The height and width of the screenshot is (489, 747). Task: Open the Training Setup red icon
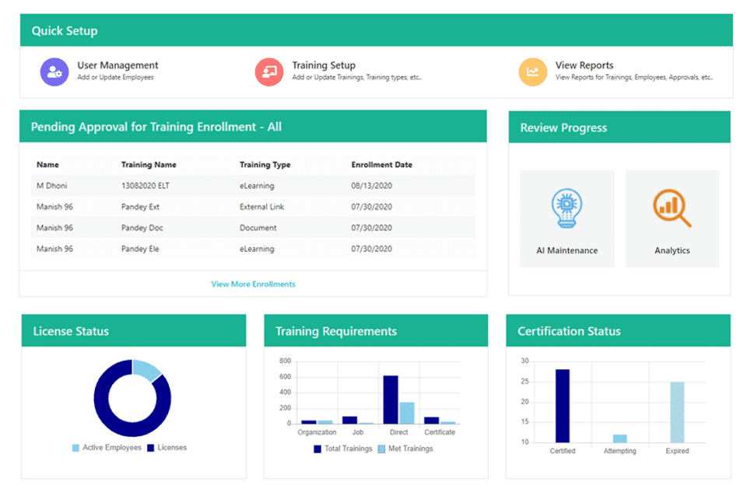point(269,72)
